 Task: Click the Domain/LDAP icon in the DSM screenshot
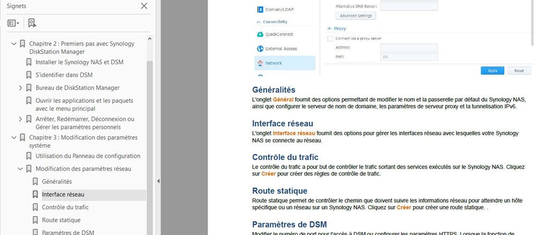[x=260, y=10]
